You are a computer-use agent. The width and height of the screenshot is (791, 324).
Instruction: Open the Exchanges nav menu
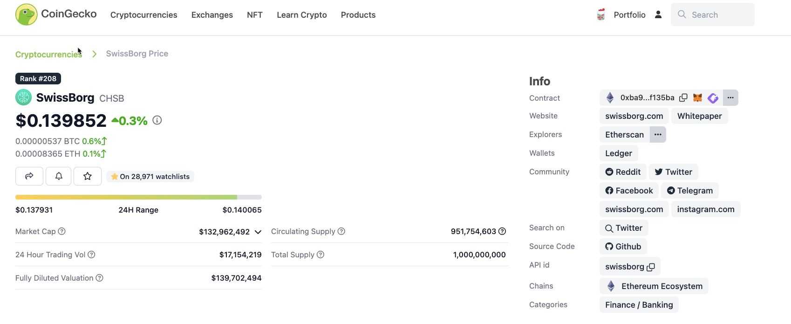pos(212,15)
